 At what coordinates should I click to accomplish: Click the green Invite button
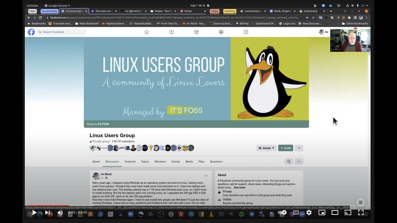tap(286, 148)
